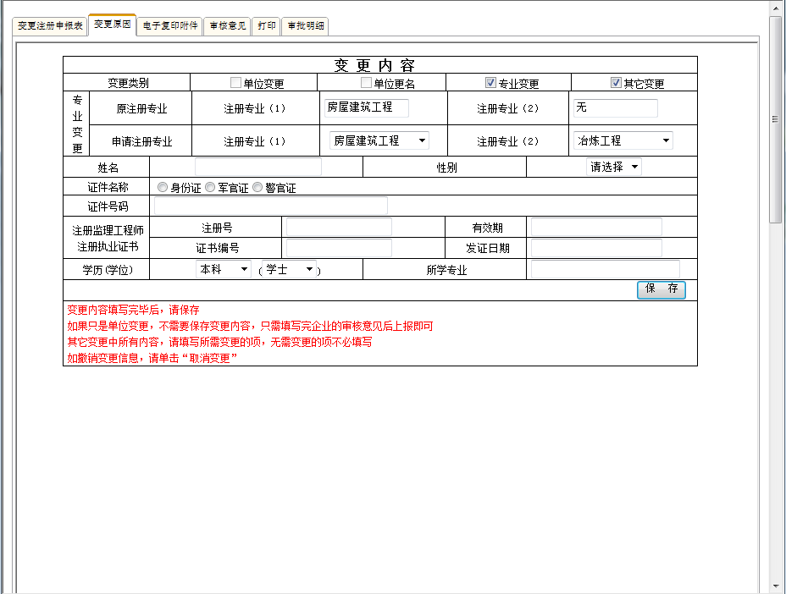View the 审批明细 tab
Screen dimensions: 786x594
point(305,26)
